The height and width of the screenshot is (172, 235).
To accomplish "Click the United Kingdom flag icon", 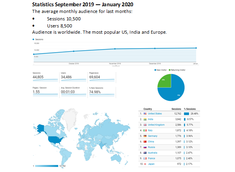I will pyautogui.click(x=145, y=125).
